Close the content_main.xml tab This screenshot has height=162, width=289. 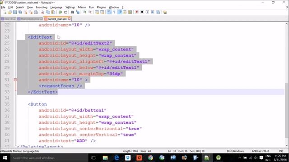[69, 19]
